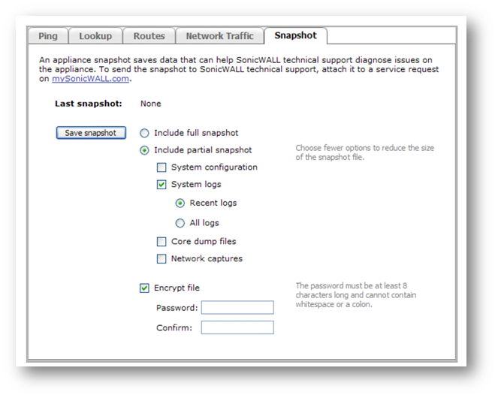Switch to the Ping tab
Screen dimensions: 498x398
[x=48, y=36]
